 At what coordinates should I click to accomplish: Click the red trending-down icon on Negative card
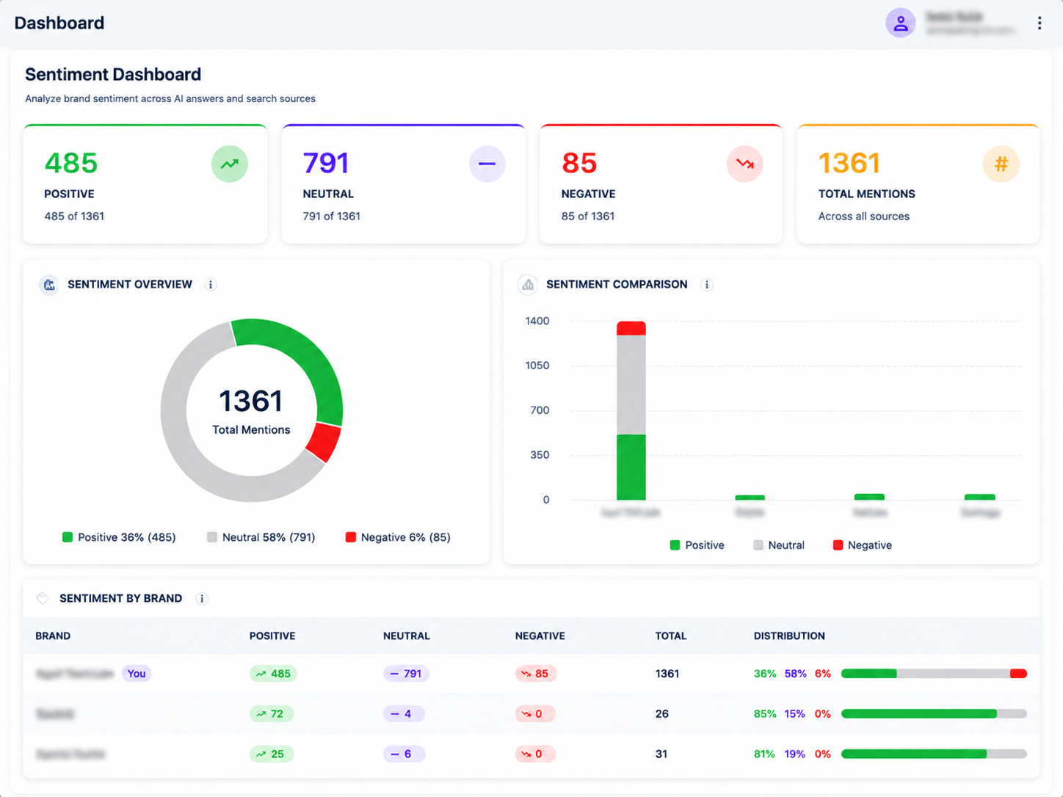[745, 164]
